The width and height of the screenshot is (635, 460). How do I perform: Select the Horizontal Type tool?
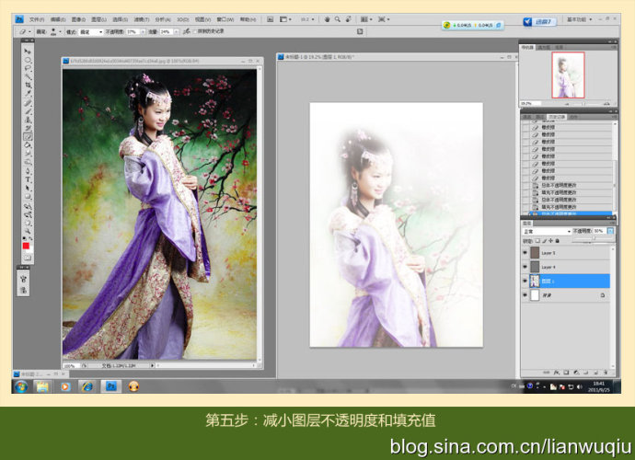click(x=28, y=179)
